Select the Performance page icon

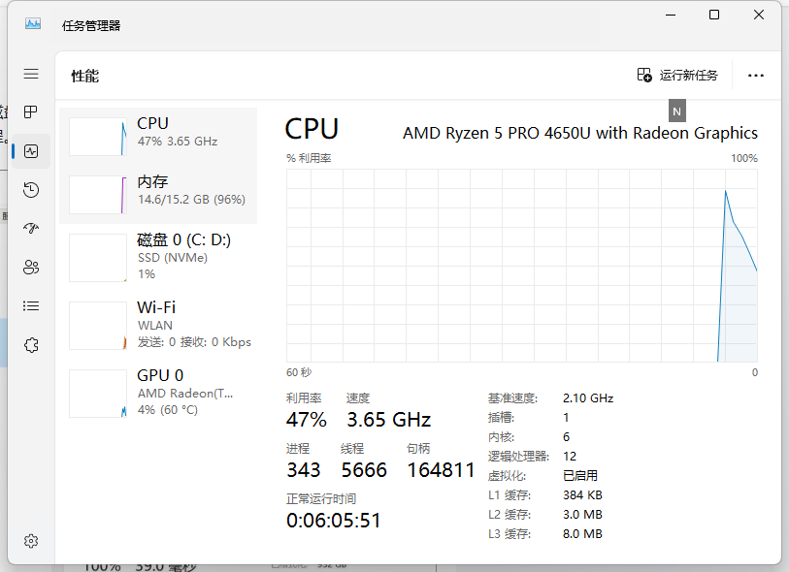click(31, 151)
